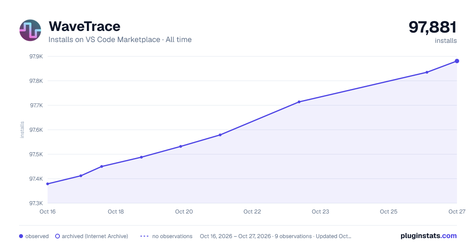Select the data point just below 97.6K
This screenshot has height=250, width=476.
[220, 135]
